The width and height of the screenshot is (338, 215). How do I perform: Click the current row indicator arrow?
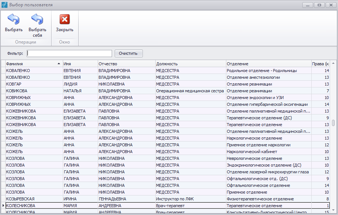(3, 206)
